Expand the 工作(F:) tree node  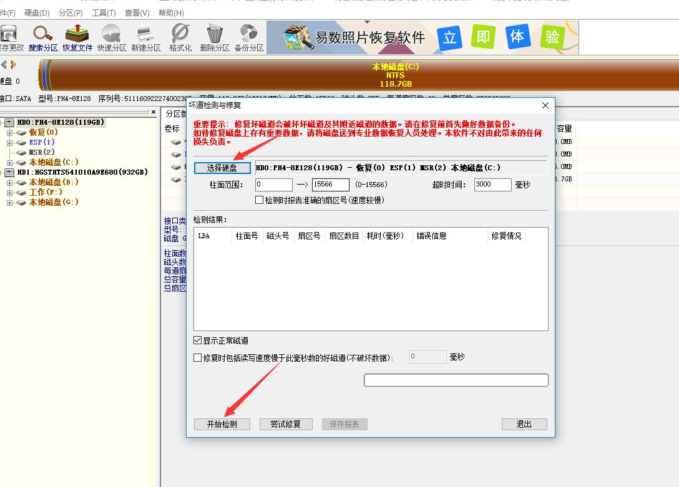[x=10, y=193]
